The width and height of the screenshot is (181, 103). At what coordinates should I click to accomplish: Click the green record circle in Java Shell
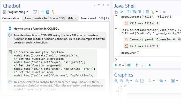point(150,65)
